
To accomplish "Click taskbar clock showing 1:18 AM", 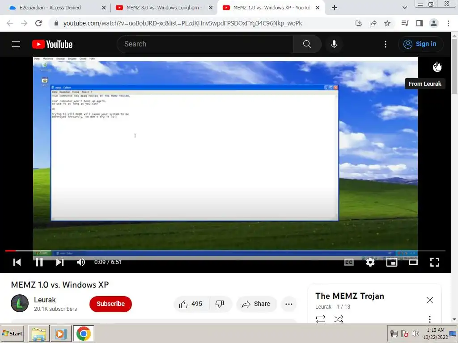I will [435, 333].
